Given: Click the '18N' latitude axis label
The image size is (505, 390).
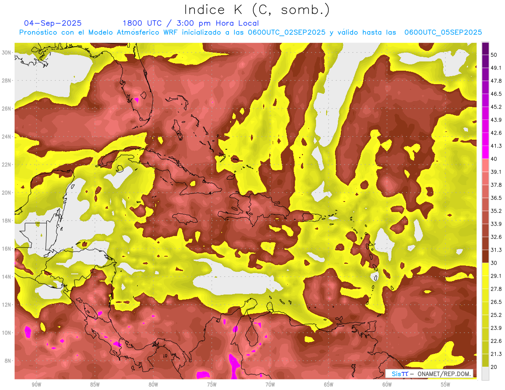Looking at the screenshot, I should coord(6,221).
